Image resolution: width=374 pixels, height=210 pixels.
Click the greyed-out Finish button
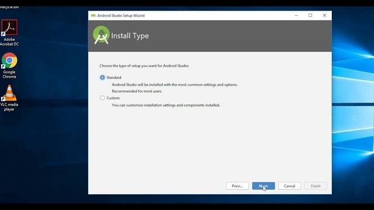click(316, 186)
